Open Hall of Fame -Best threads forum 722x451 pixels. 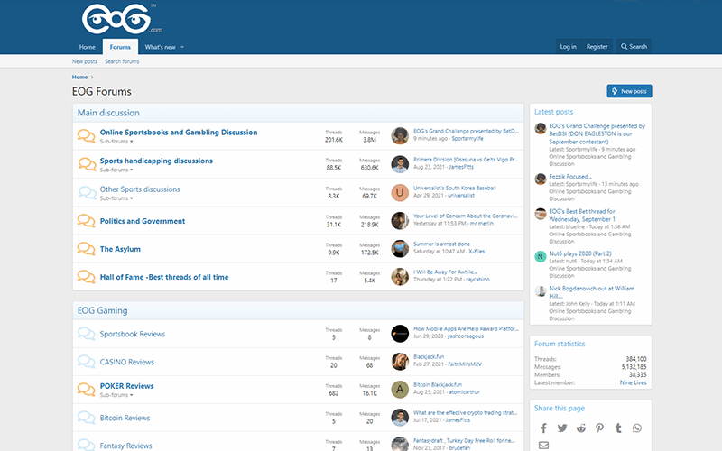click(164, 277)
